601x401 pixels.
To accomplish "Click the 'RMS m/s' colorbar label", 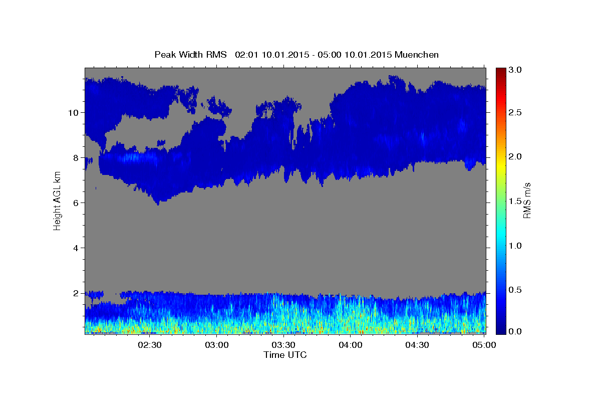I will tap(527, 200).
